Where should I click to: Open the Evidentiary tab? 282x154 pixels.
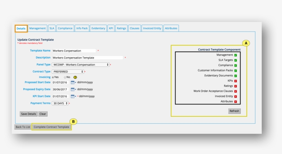point(98,28)
